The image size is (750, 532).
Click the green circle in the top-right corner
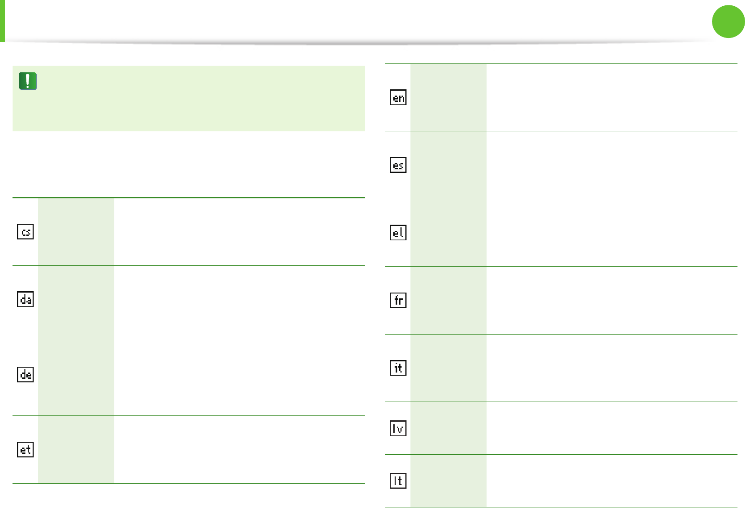click(728, 21)
